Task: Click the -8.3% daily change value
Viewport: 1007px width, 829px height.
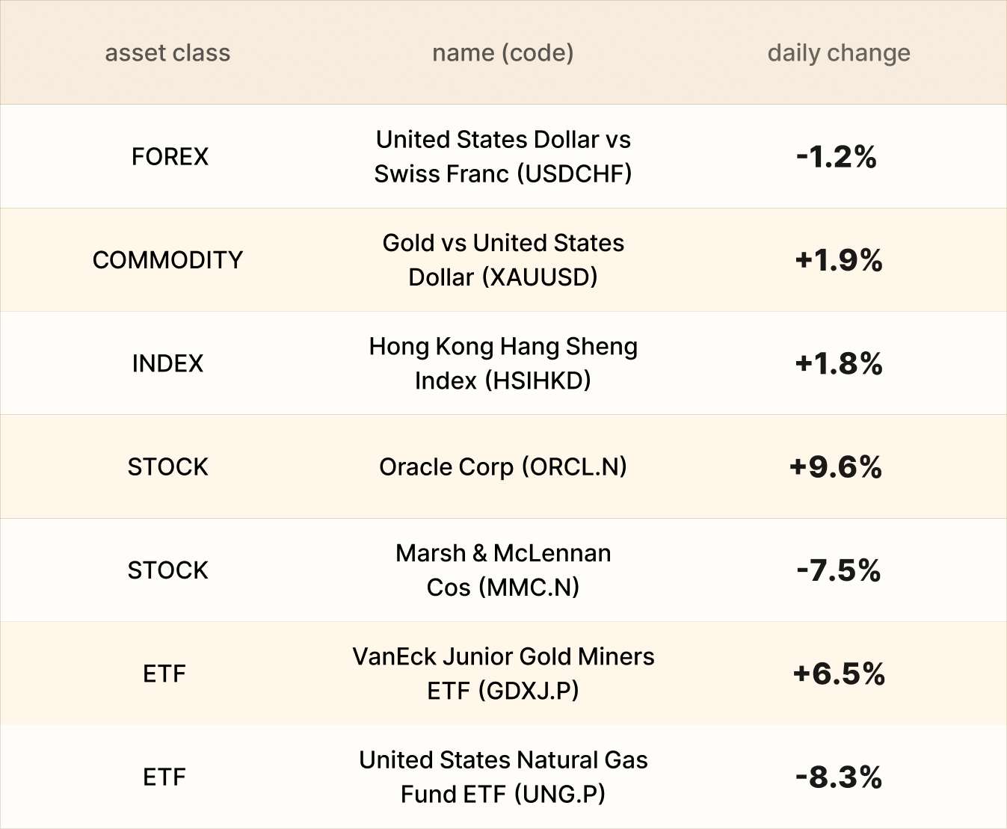Action: coord(839,777)
